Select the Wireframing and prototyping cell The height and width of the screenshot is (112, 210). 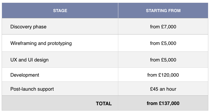pos(60,43)
